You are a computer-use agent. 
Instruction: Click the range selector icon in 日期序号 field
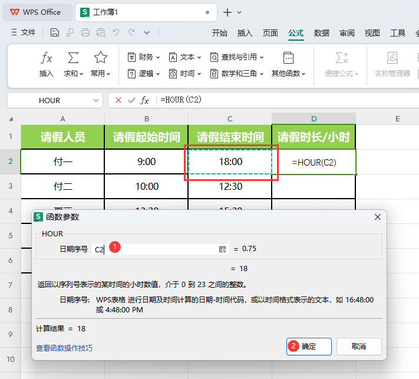coord(223,249)
